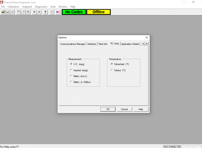This screenshot has width=202, height=148.
Task: Open the Fleet Info. tab
Action: pyautogui.click(x=103, y=44)
